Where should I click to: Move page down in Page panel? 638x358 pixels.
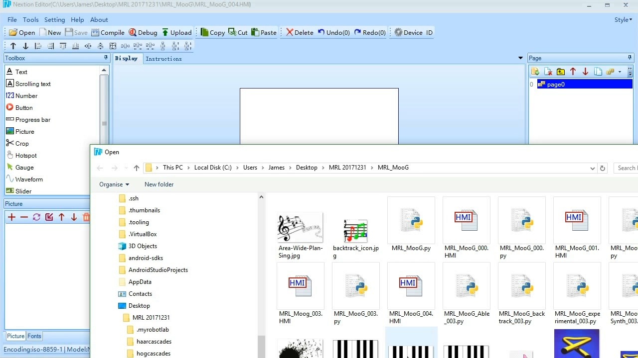pos(585,72)
